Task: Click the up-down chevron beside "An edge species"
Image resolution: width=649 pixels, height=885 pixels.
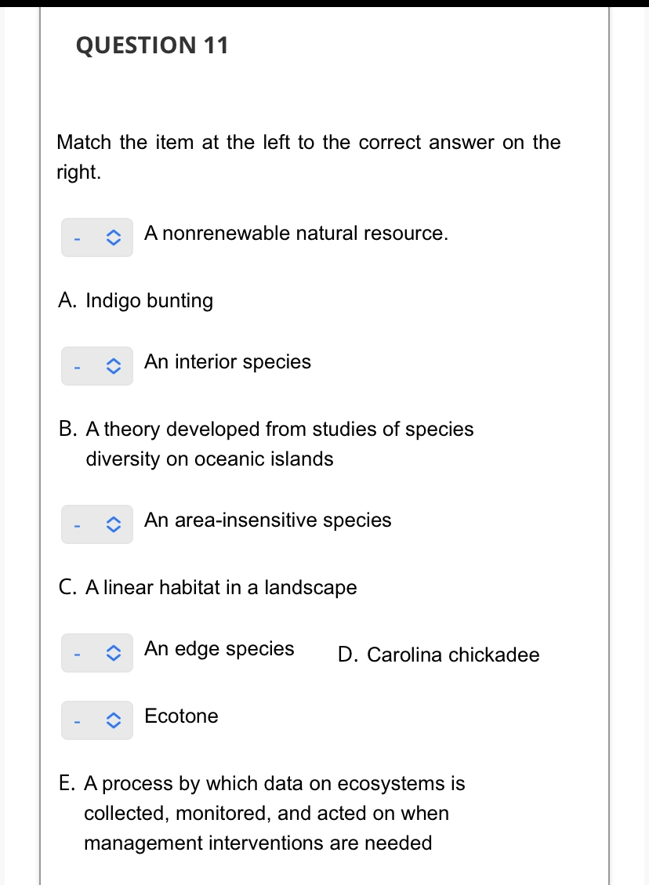Action: tap(114, 654)
